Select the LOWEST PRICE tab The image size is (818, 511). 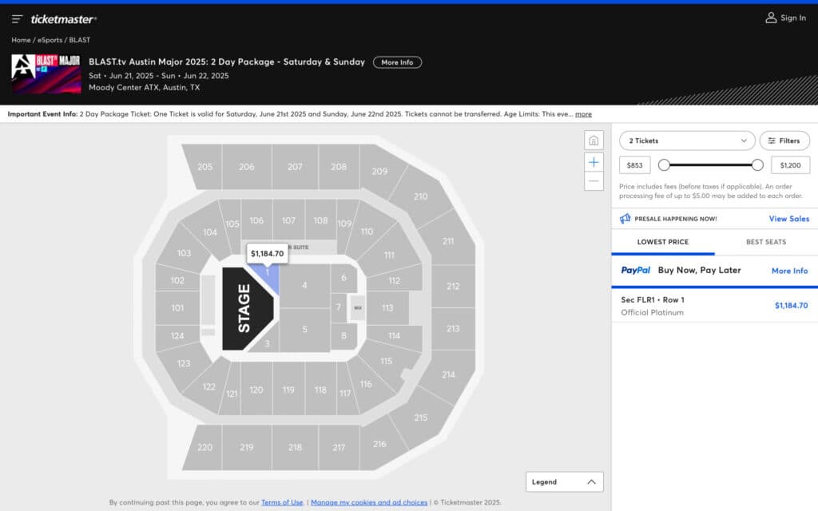click(x=663, y=241)
